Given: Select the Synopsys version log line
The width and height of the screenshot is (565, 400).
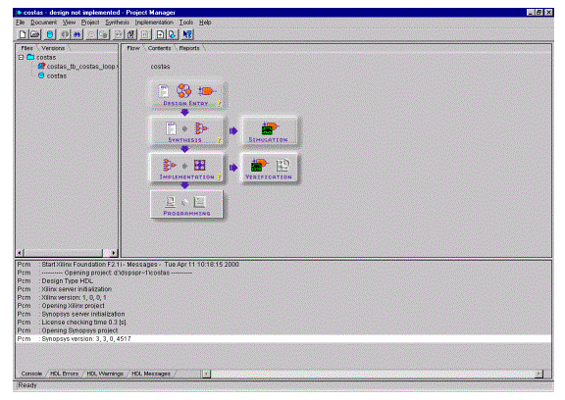Looking at the screenshot, I should click(283, 339).
